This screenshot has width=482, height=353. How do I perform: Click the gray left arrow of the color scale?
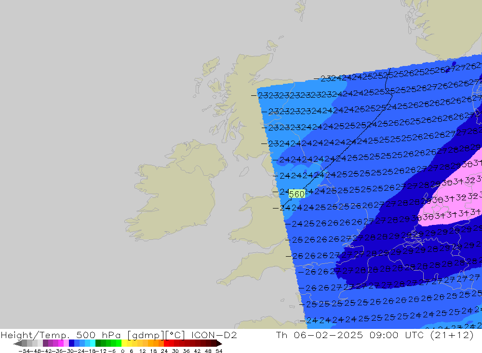[18, 343]
